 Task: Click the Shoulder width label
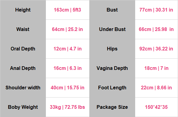23,88
